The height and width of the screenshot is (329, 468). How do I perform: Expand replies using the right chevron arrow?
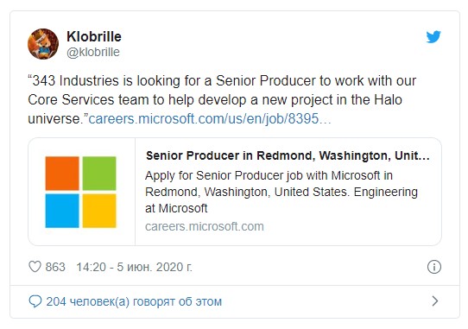pos(435,301)
